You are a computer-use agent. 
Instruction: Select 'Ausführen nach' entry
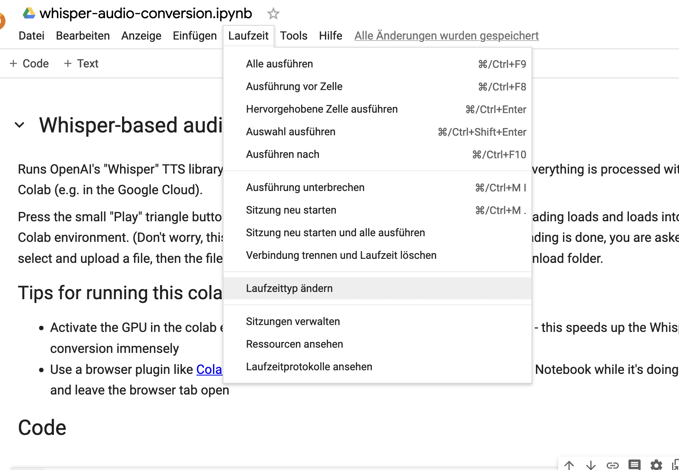tap(377, 154)
